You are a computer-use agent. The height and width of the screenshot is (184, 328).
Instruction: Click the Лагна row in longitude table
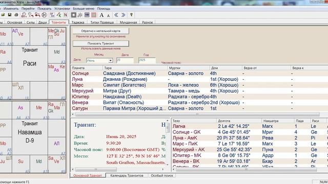coord(250,126)
